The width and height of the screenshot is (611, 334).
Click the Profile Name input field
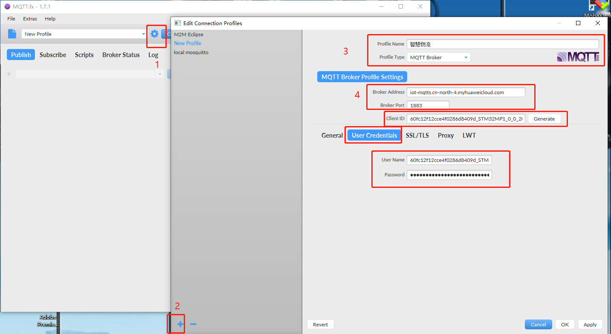tap(503, 44)
